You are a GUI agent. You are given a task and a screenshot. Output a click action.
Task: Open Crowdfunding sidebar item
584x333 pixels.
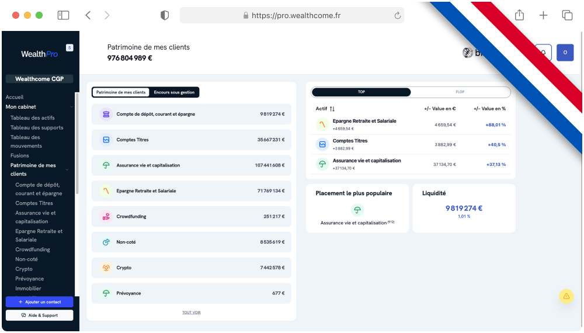(x=32, y=249)
